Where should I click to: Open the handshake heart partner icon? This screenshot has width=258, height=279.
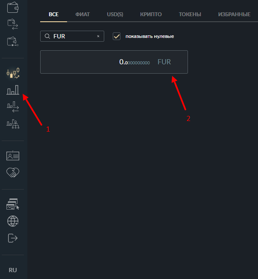pyautogui.click(x=13, y=173)
